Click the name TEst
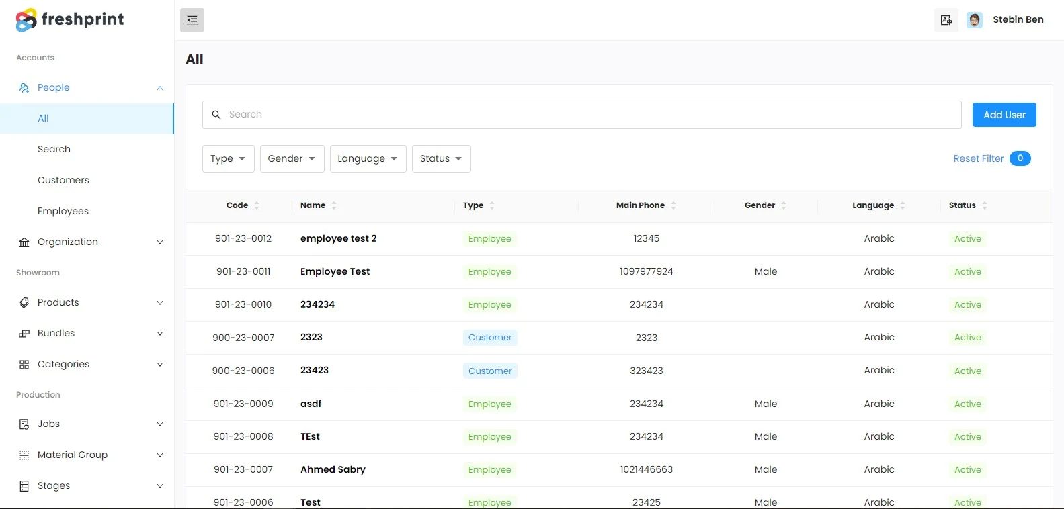1064x509 pixels. [310, 436]
